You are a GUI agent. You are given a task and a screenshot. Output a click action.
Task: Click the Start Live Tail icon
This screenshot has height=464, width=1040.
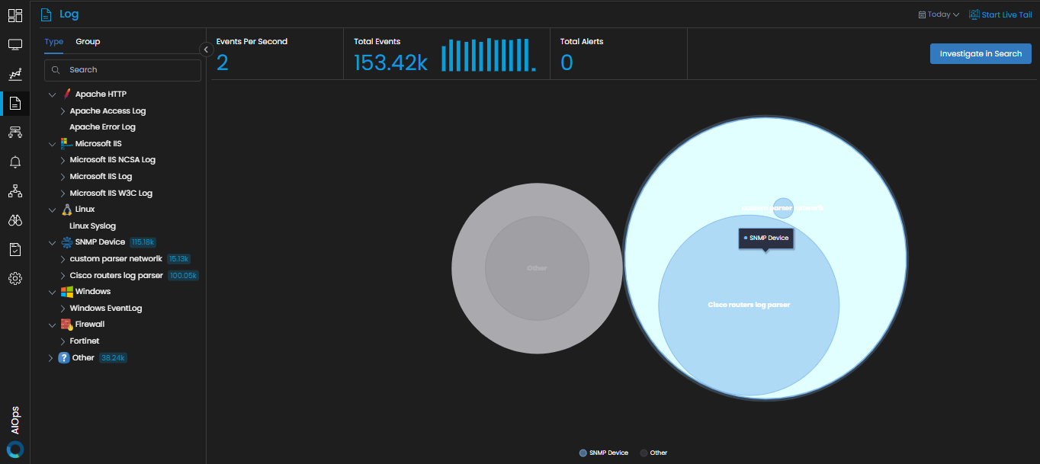click(974, 14)
